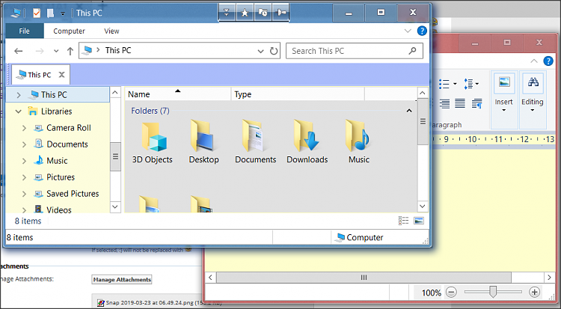Select the Music library in navigation pane

click(x=58, y=161)
